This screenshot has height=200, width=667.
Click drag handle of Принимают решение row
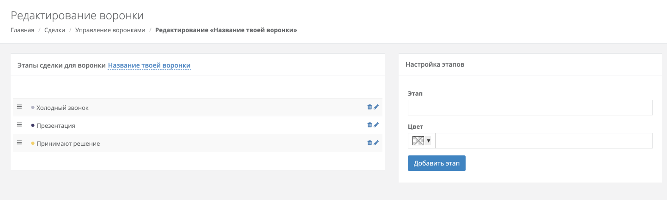coord(19,143)
